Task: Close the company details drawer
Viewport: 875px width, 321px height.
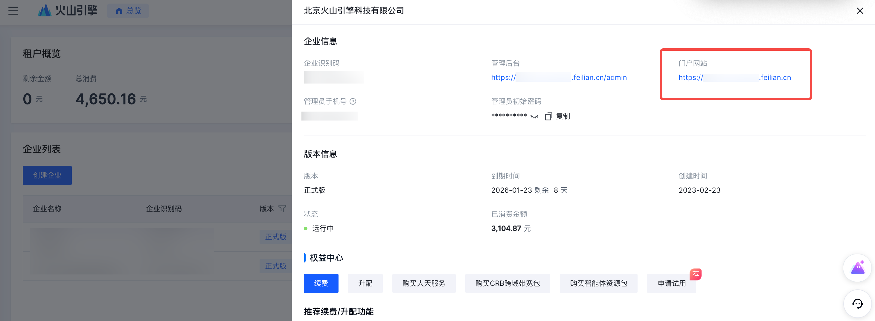Action: click(860, 11)
